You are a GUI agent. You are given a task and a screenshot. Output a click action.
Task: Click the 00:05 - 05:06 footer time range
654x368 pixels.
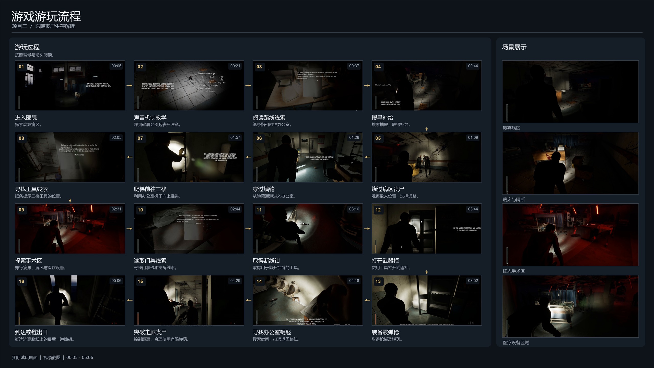80,358
